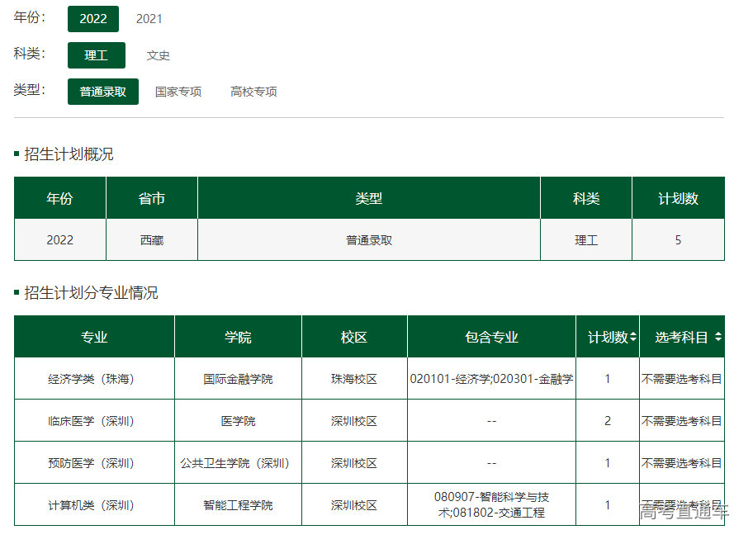Switch year filter to 2021
The width and height of the screenshot is (753, 544).
tap(149, 19)
